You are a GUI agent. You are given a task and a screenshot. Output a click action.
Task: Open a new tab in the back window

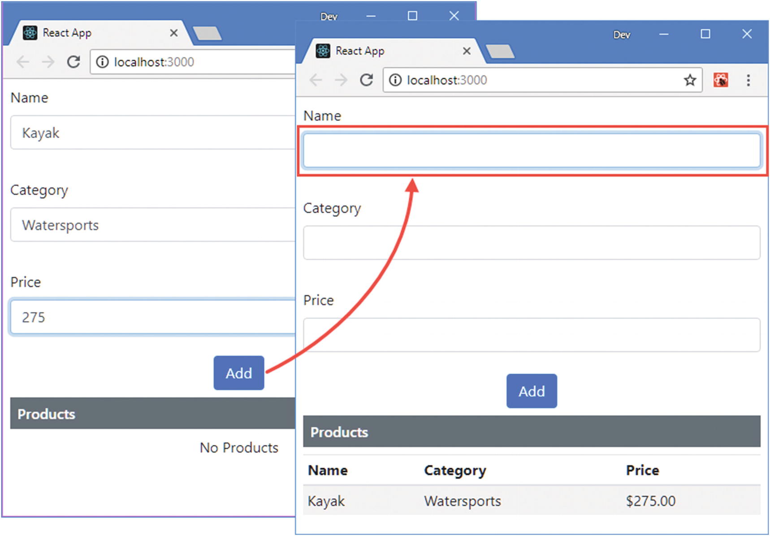[207, 33]
